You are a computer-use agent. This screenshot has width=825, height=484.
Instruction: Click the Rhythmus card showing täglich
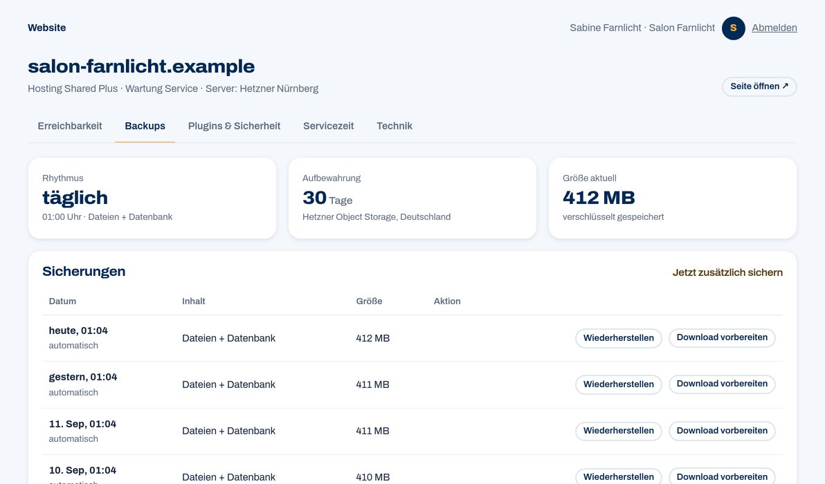(x=152, y=198)
